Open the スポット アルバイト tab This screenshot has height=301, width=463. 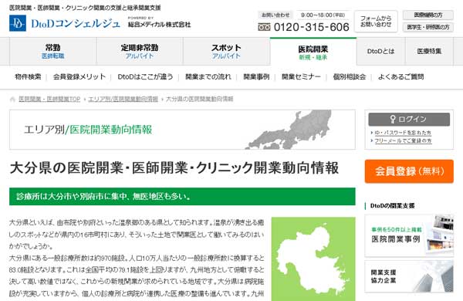[226, 51]
